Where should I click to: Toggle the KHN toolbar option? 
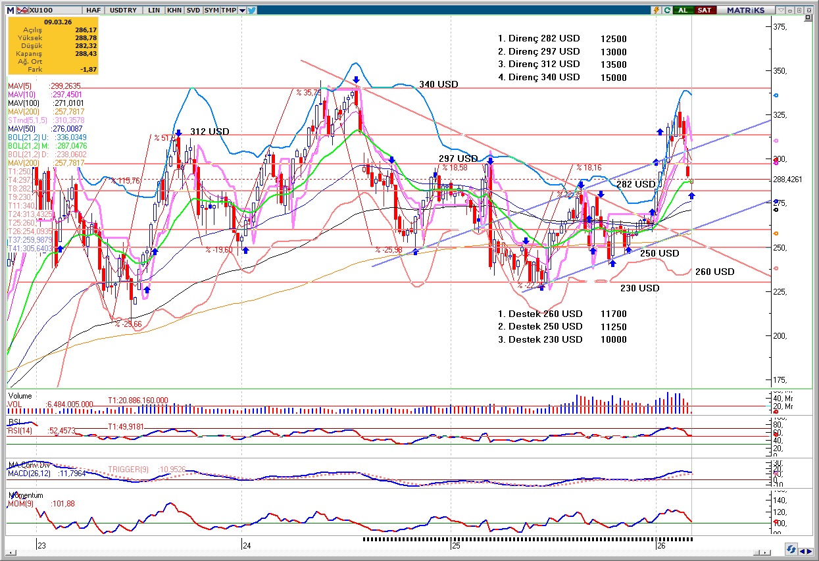174,11
